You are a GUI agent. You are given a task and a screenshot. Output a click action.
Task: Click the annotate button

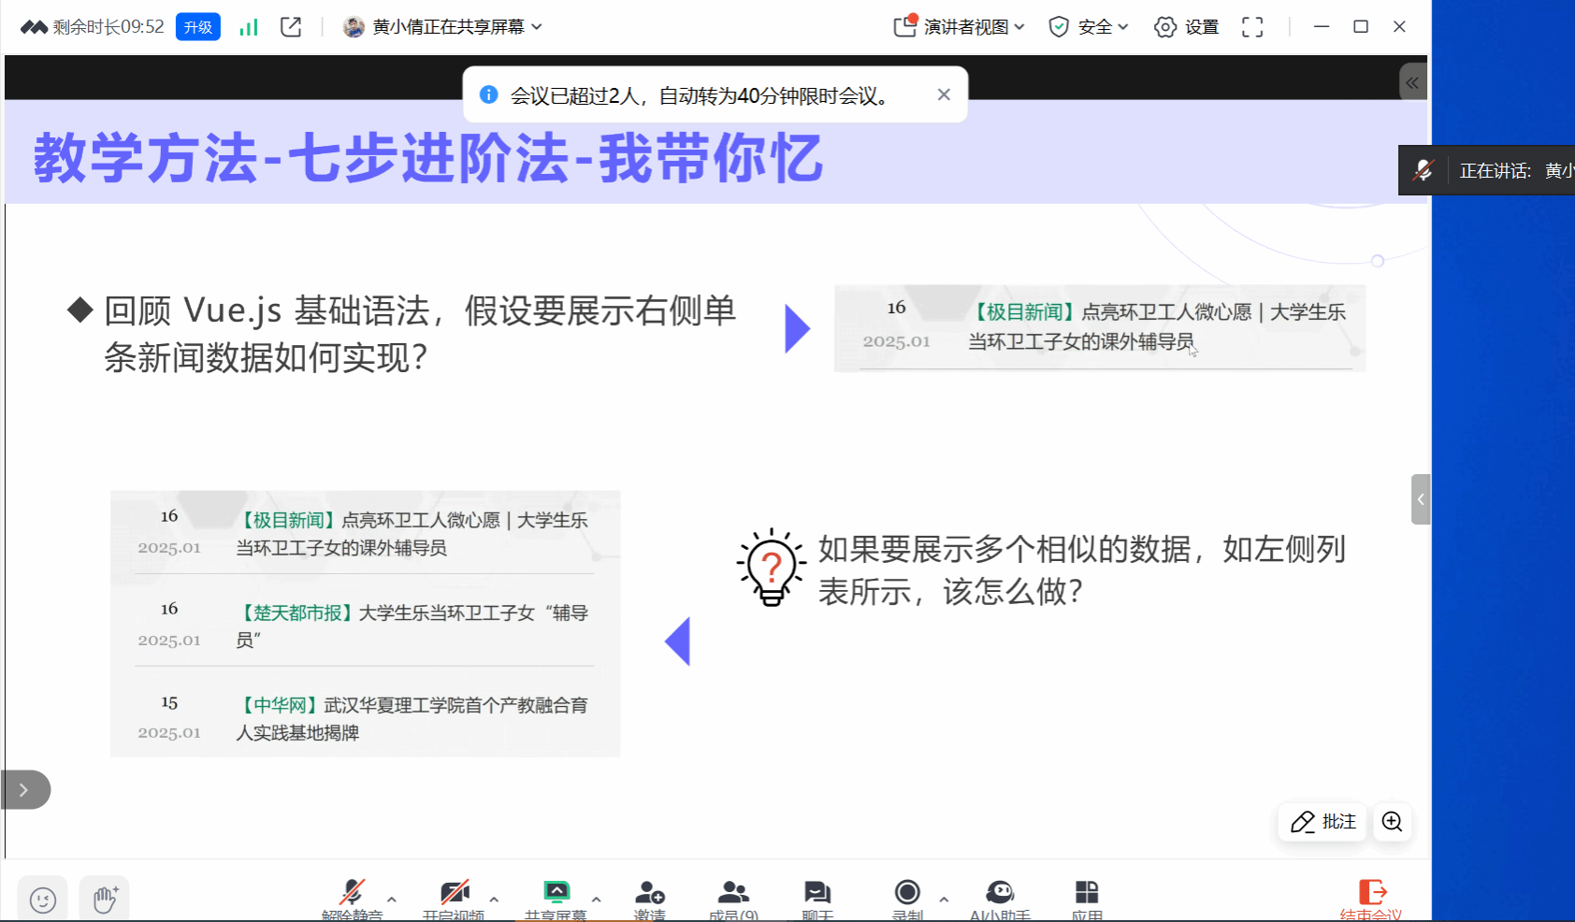pos(1322,822)
